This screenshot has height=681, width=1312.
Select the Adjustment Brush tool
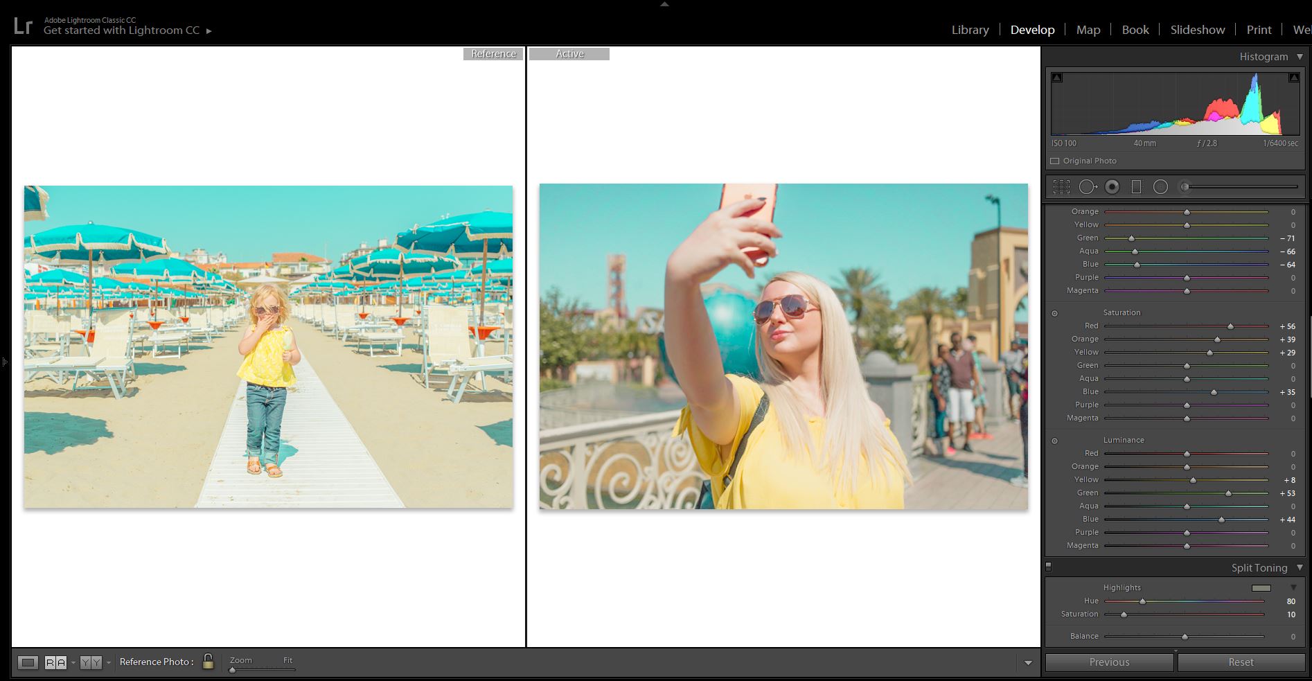pos(1185,187)
